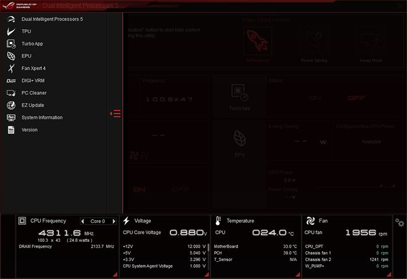Expand Fan panel via red corner triangle

[389, 274]
